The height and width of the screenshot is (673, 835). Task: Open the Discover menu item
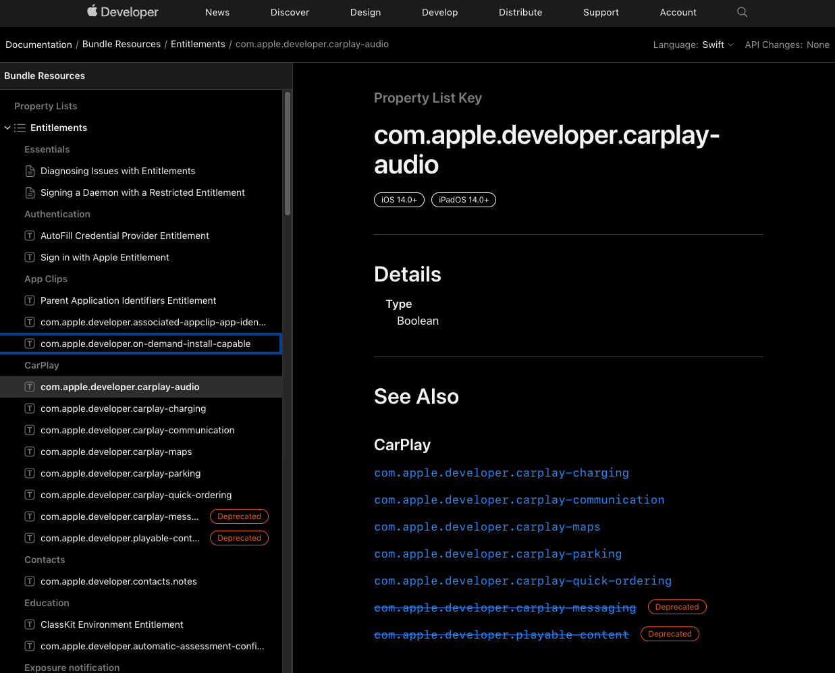[290, 12]
